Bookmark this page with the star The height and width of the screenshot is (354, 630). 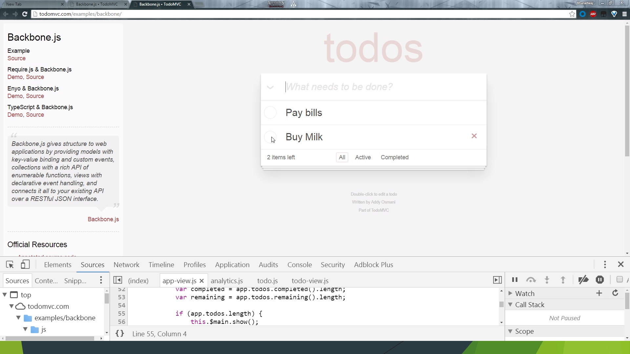(x=572, y=14)
